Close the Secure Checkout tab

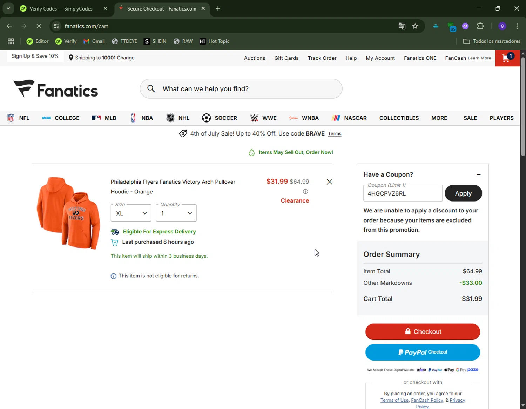pos(203,8)
